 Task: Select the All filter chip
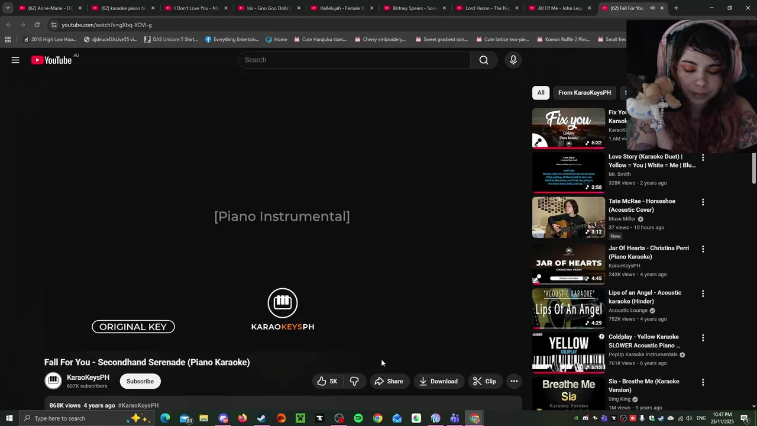pos(541,92)
